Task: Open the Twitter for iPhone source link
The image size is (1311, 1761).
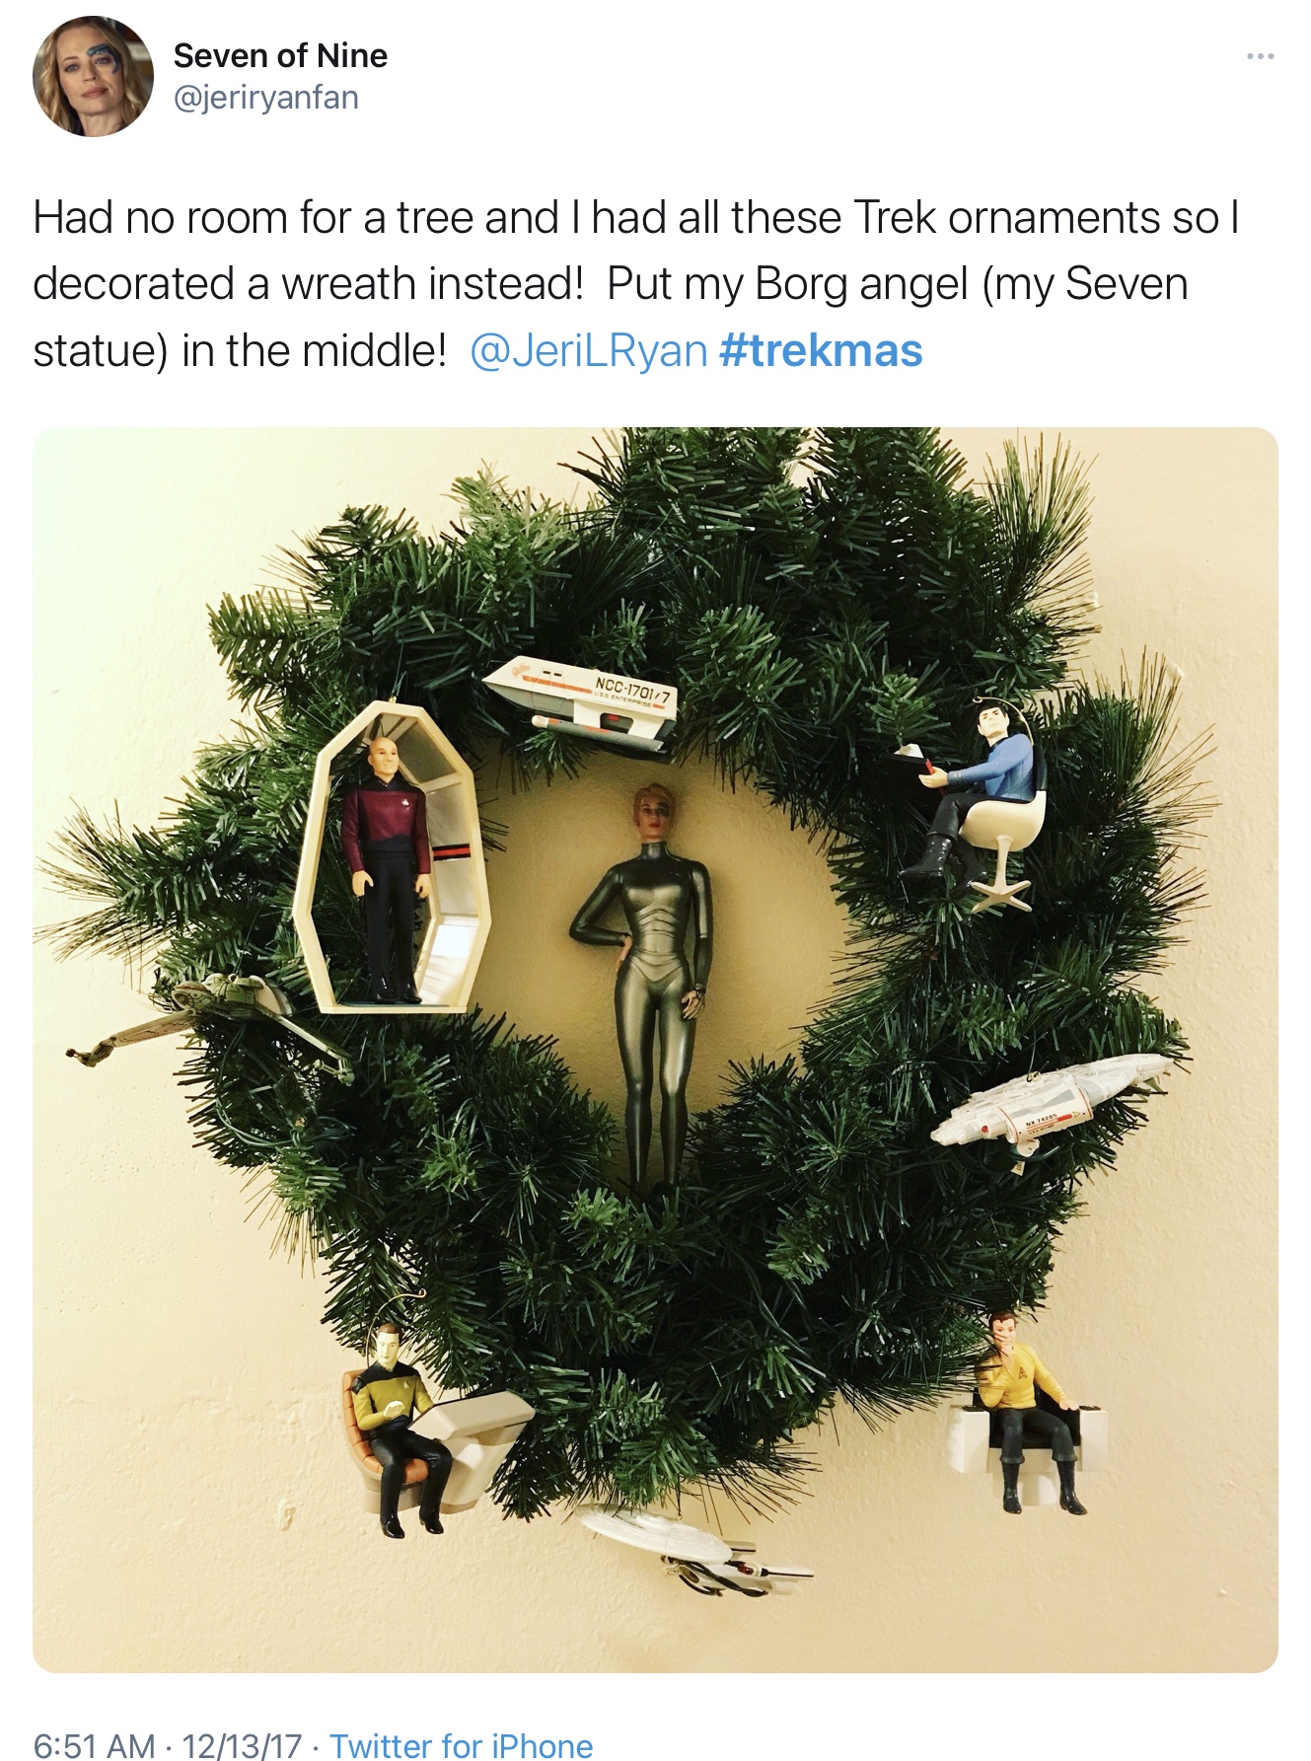Action: coord(461,1744)
